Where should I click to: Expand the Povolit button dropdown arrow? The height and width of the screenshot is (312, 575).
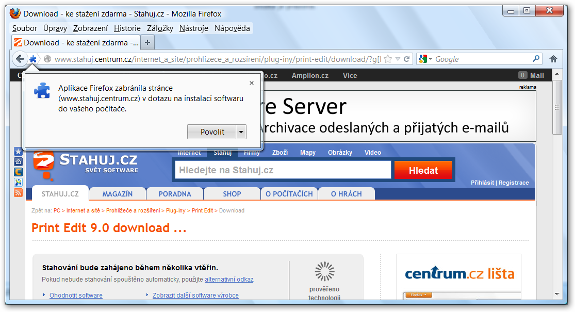point(241,132)
